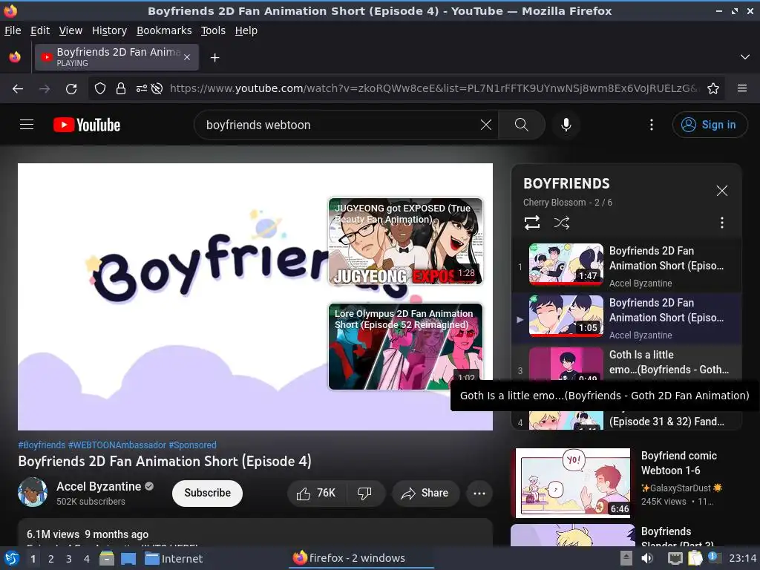760x570 pixels.
Task: Close the BOYFRIENDS playlist panel
Action: 721,191
